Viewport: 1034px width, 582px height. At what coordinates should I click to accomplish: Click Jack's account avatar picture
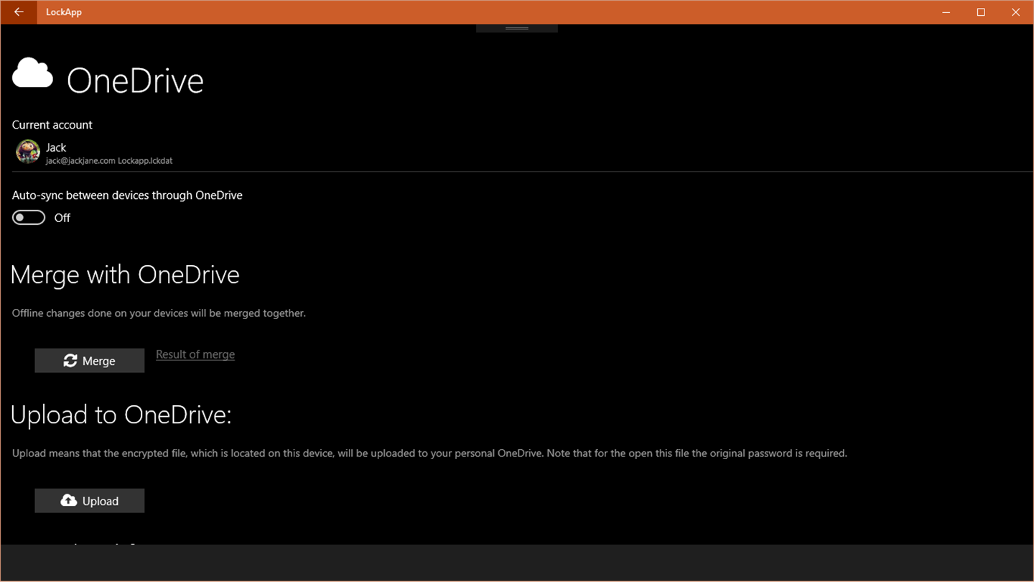coord(28,152)
